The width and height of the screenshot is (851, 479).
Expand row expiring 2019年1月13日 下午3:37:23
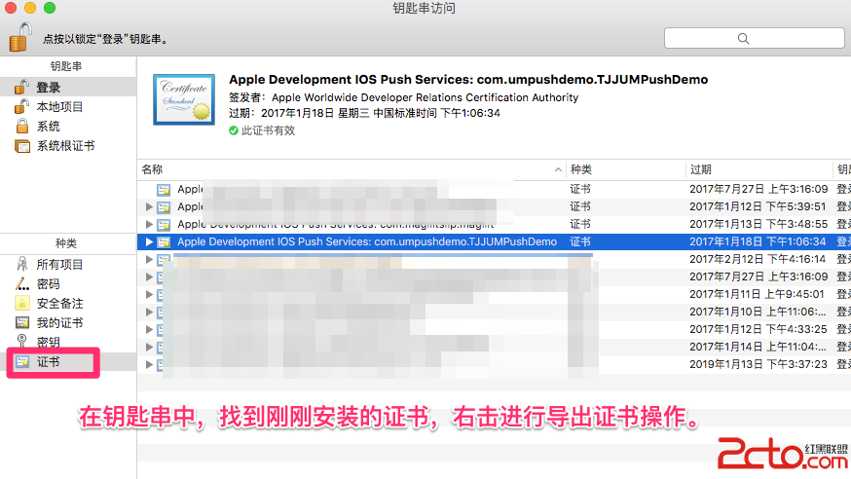[x=149, y=364]
